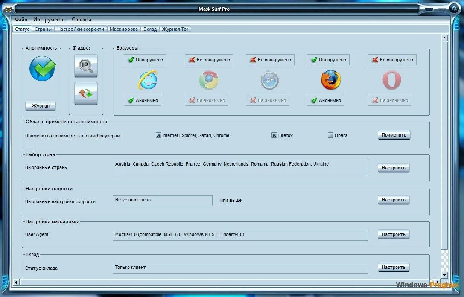Screen dimensions: 464x297
Task: Click the selected countries list field
Action: pyautogui.click(x=240, y=168)
